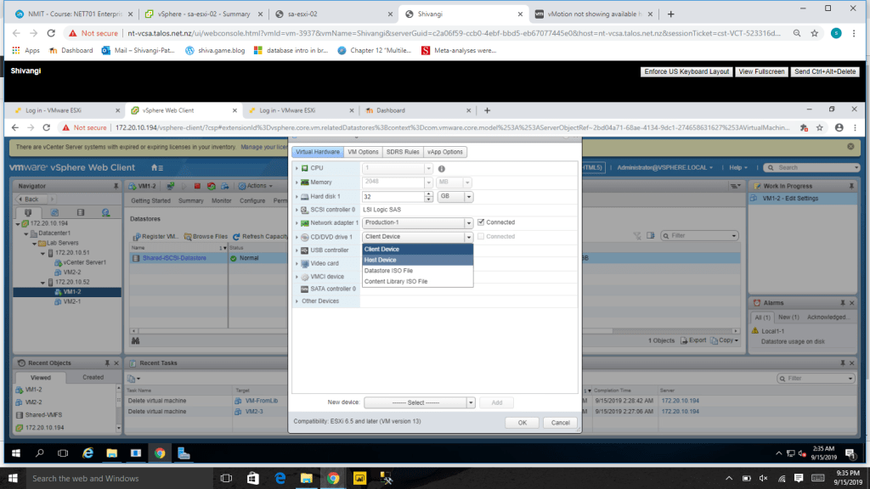This screenshot has height=489, width=870.
Task: Click the binoculars find icon
Action: point(135,340)
